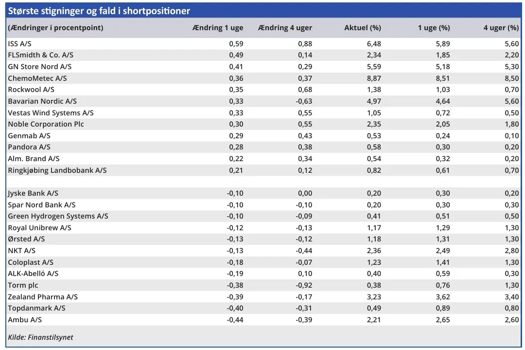Select the 'Ændring 4 uger' column header

point(285,28)
